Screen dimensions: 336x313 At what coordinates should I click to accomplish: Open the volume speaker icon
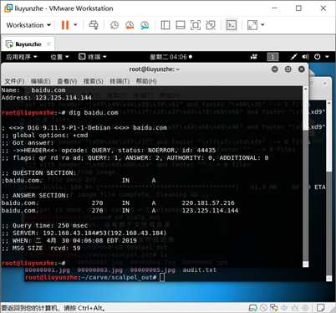tap(305, 57)
